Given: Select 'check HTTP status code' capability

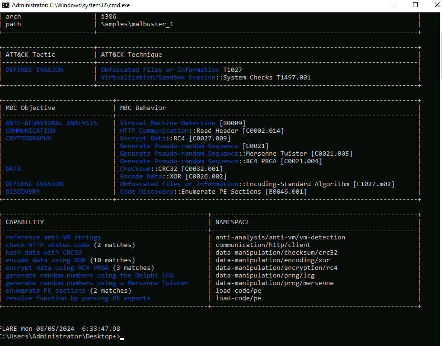Looking at the screenshot, I should (47, 245).
